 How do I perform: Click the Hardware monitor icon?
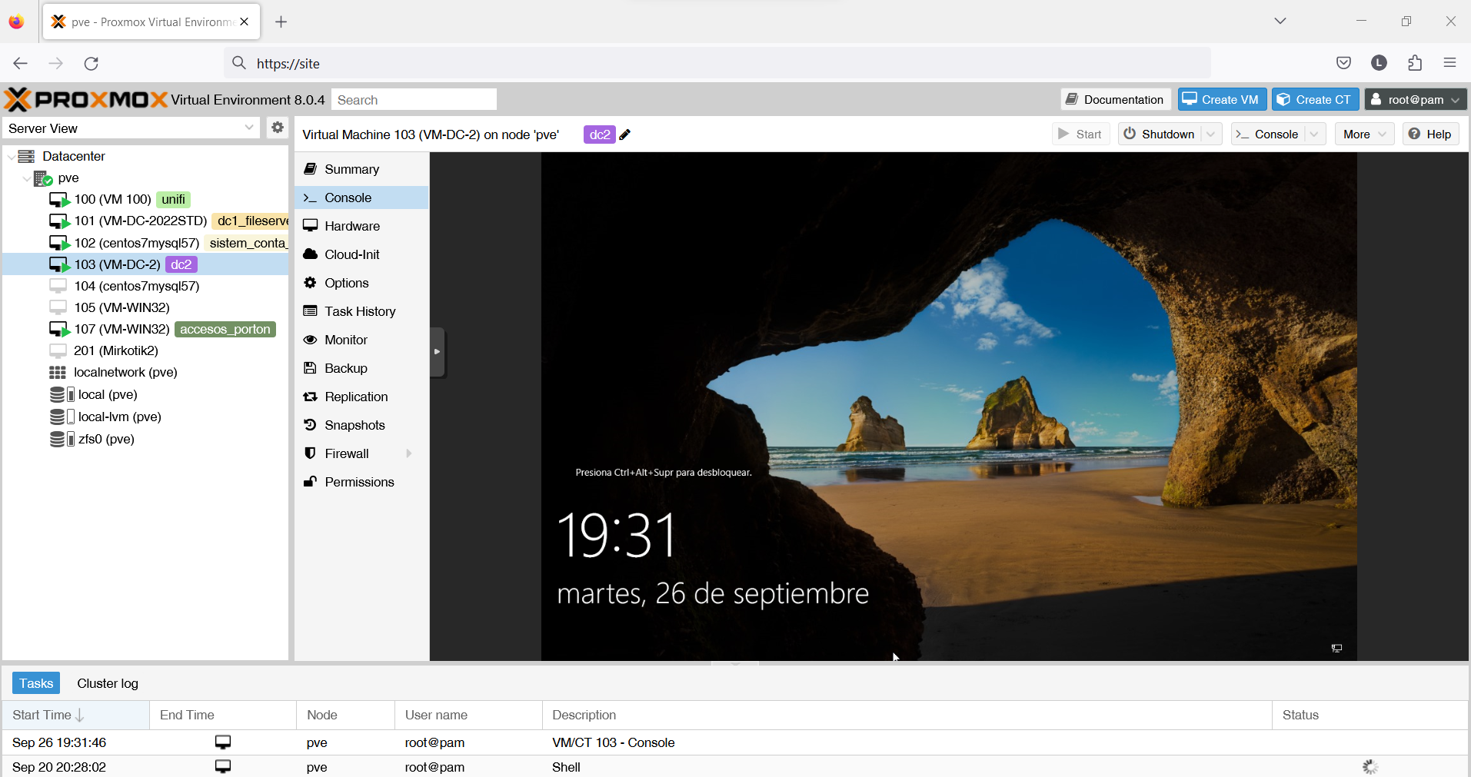[x=311, y=226]
